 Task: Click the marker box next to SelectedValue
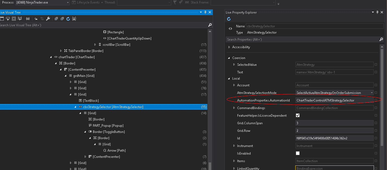[376, 65]
